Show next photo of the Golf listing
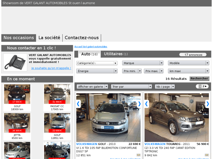Viewport: 213px width, 159px height. click(139, 104)
